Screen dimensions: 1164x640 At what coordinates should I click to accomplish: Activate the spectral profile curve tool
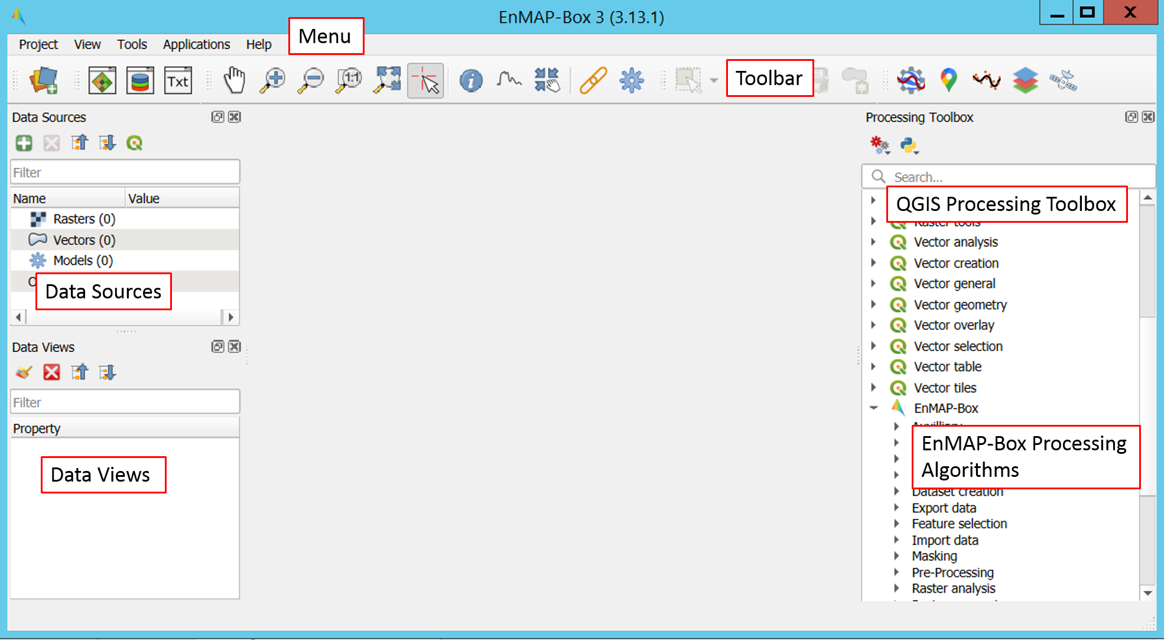[509, 79]
